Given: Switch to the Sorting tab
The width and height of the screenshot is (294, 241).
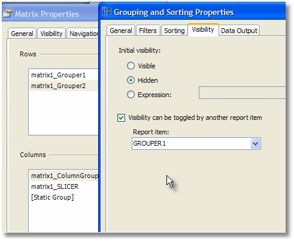Looking at the screenshot, I should 174,31.
